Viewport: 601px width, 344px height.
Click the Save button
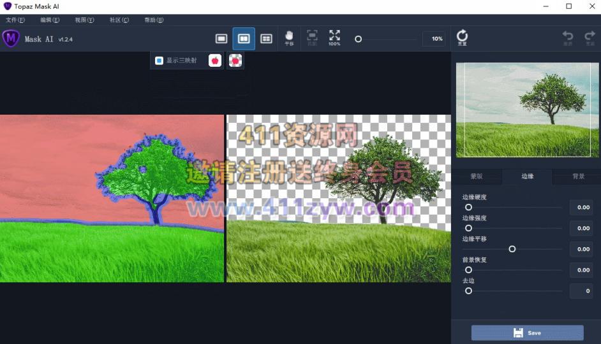click(x=527, y=333)
